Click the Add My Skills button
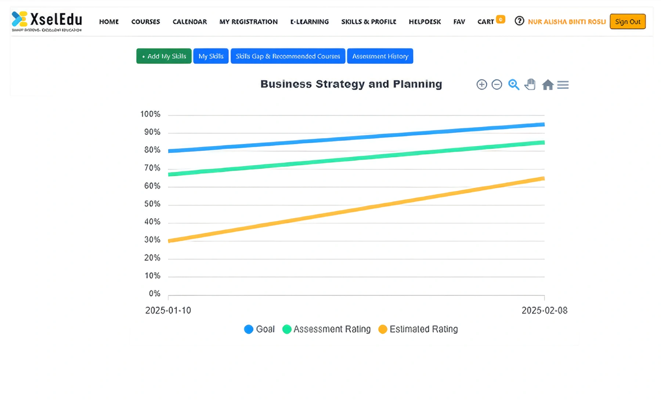This screenshot has height=400, width=661. point(164,56)
